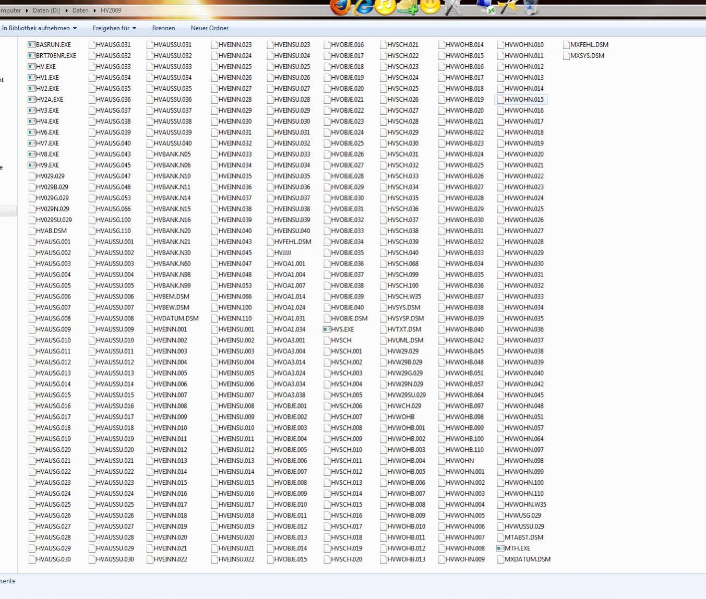Click the MXSYS.DSM file icon
The height and width of the screenshot is (599, 706).
coord(567,56)
